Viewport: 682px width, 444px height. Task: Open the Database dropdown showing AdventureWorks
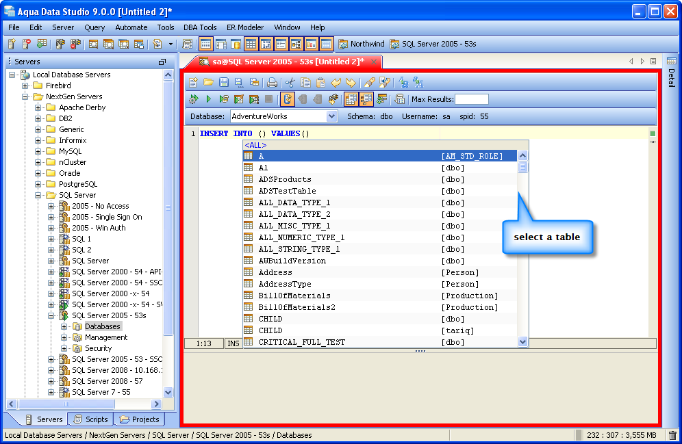coord(331,117)
